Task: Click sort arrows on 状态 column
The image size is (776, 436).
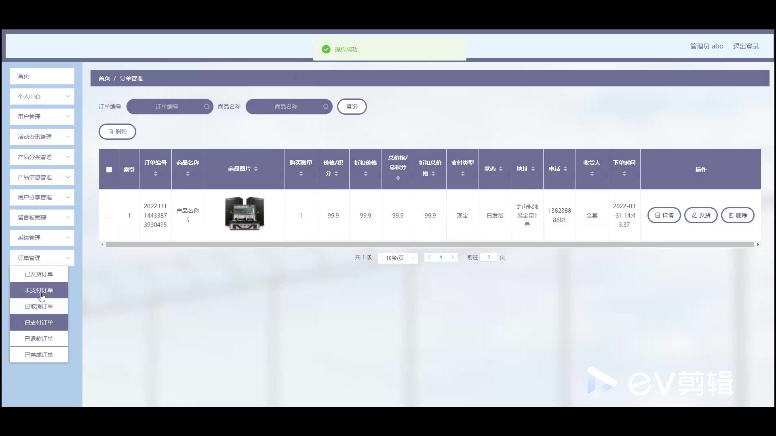Action: pos(501,169)
